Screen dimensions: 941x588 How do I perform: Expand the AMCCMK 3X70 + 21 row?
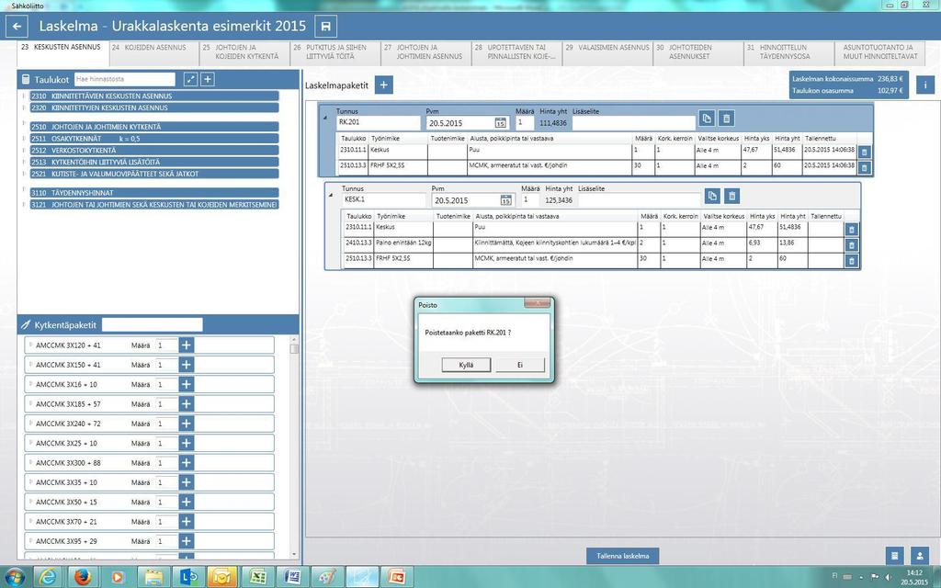pyautogui.click(x=30, y=521)
